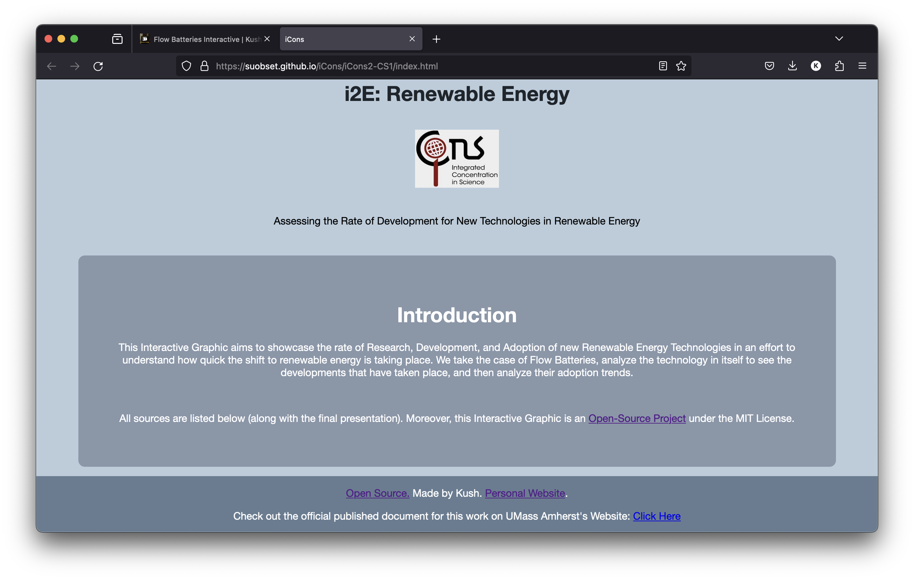Bookmark this page with the star icon

point(681,66)
